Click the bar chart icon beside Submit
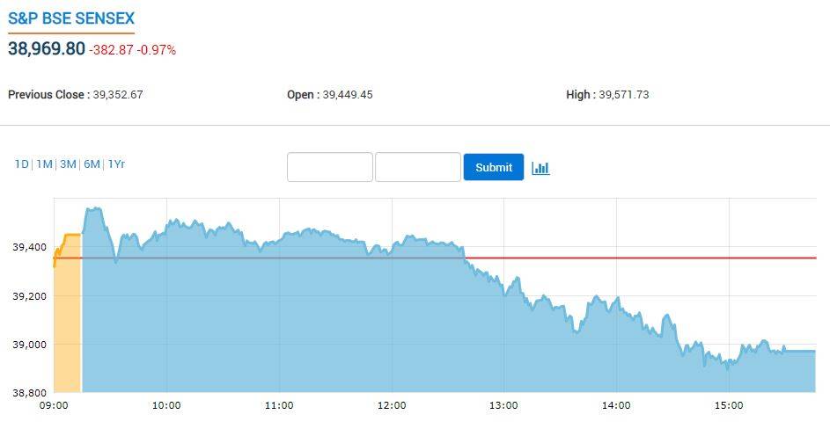 coord(540,167)
